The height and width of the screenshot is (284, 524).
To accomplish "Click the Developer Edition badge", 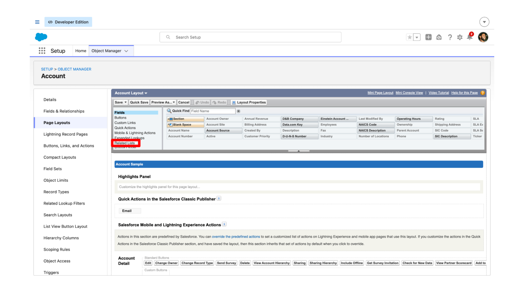I will tap(68, 22).
